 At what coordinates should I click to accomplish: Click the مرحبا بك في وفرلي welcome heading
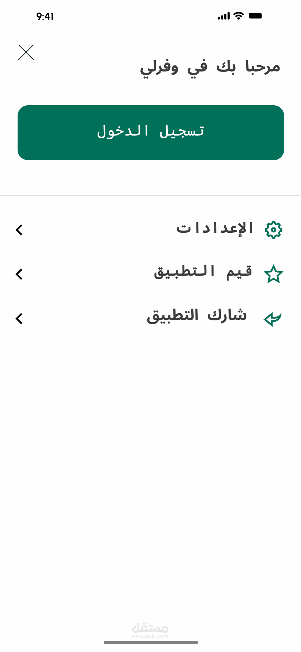pyautogui.click(x=210, y=67)
